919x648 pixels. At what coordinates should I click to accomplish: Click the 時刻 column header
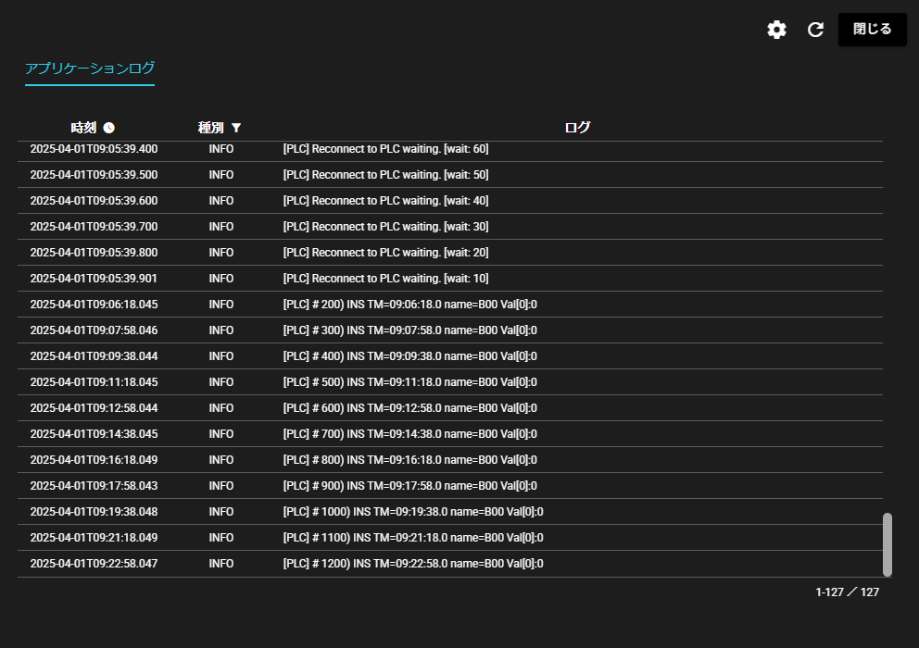pos(82,128)
